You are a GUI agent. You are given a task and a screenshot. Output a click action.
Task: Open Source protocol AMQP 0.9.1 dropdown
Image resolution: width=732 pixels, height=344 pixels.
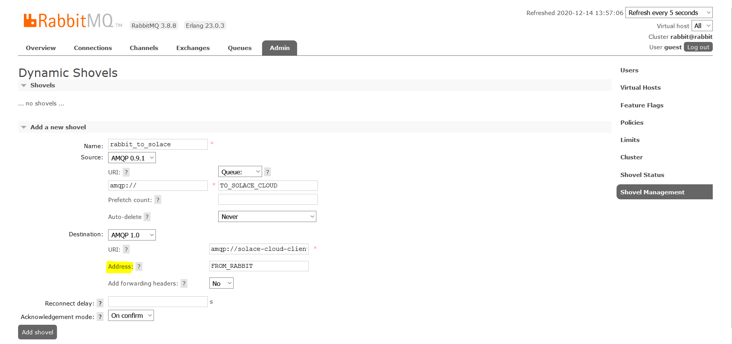pyautogui.click(x=132, y=158)
